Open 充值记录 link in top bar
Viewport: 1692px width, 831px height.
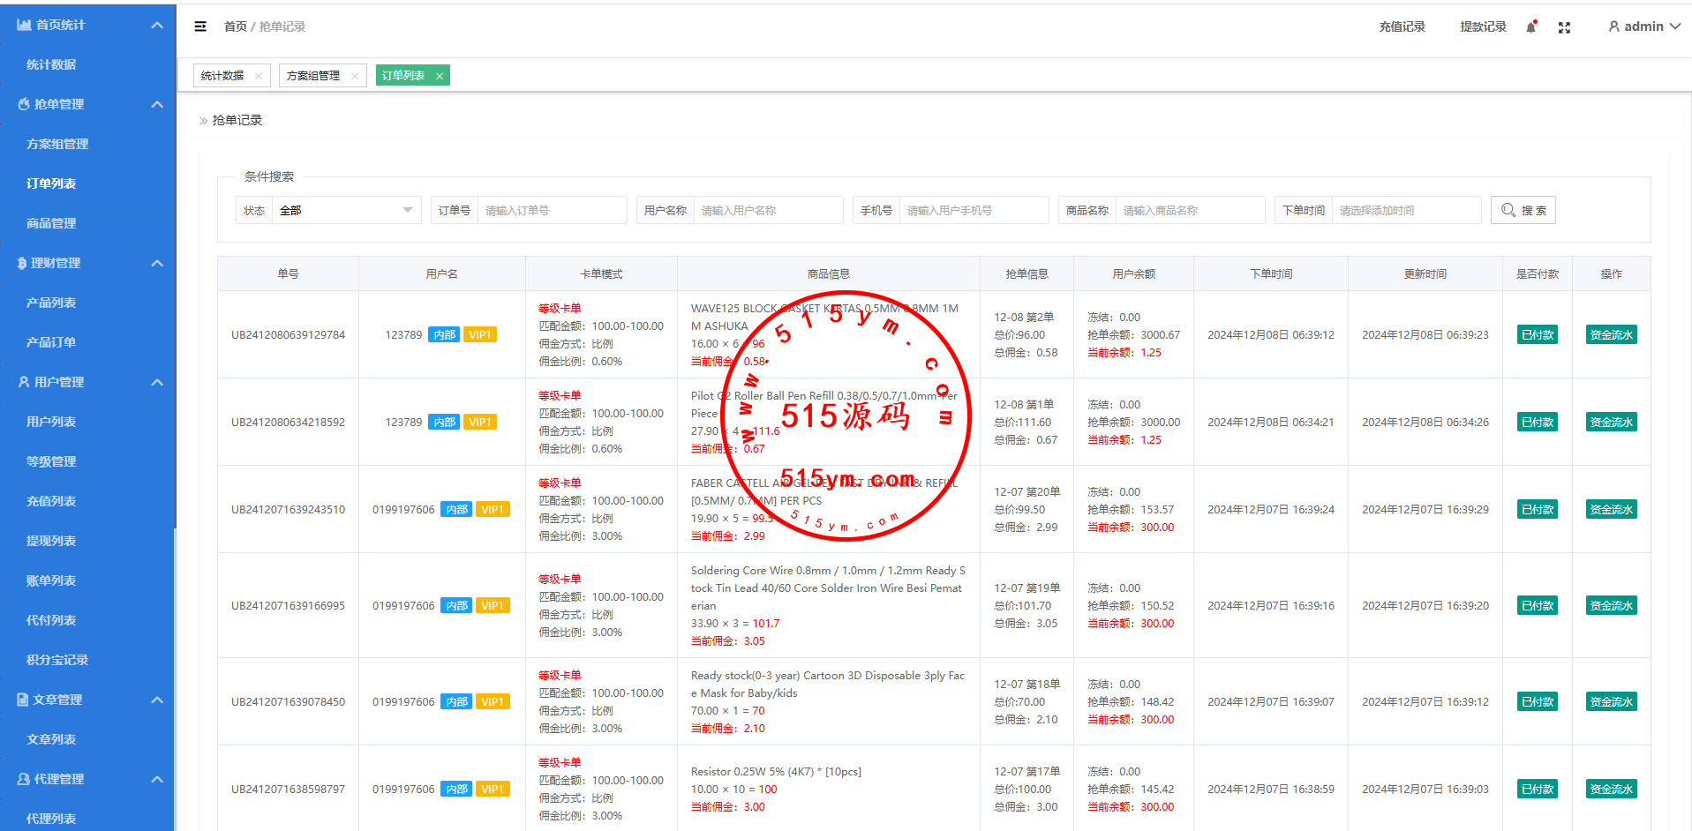coord(1402,26)
